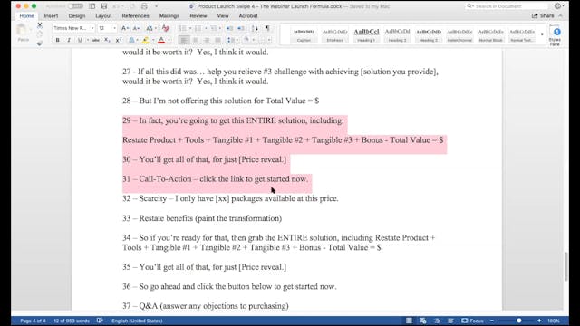The image size is (580, 326).
Task: Open the font size dropdown
Action: 114,28
